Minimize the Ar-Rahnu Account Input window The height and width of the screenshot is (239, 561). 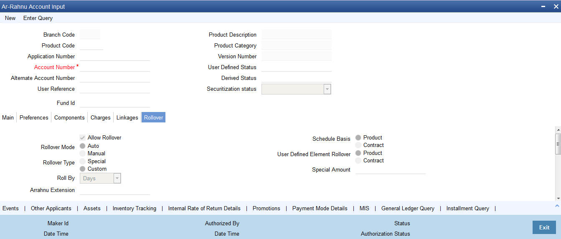[x=543, y=7]
